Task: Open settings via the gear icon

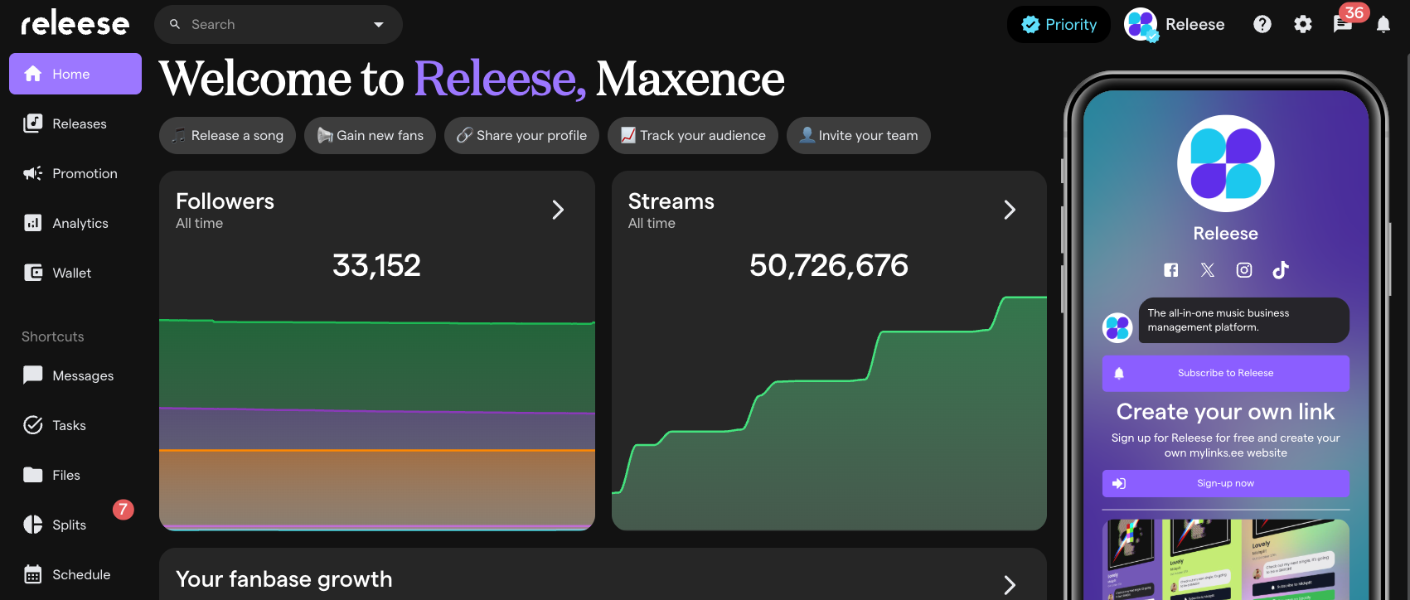Action: click(1303, 25)
